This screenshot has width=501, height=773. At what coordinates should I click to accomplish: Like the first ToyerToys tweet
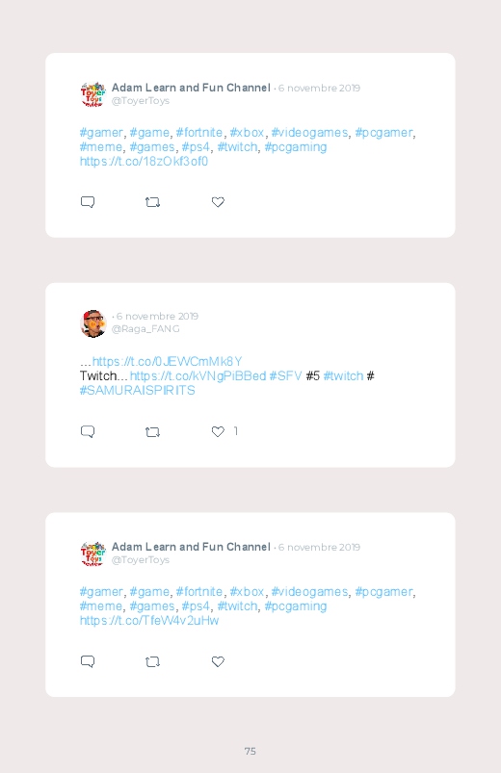(218, 202)
